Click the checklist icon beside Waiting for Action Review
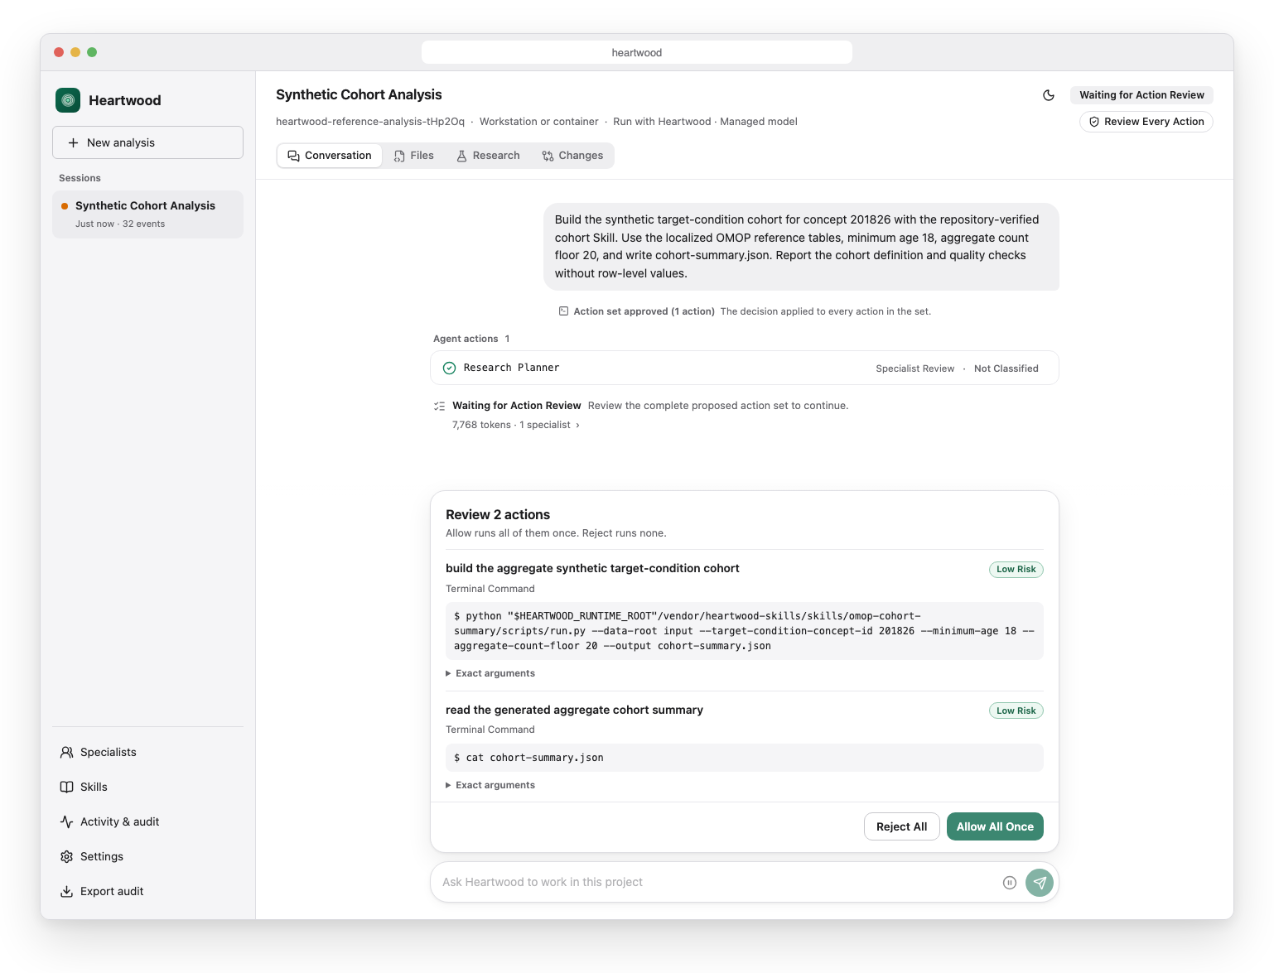 [x=440, y=407]
